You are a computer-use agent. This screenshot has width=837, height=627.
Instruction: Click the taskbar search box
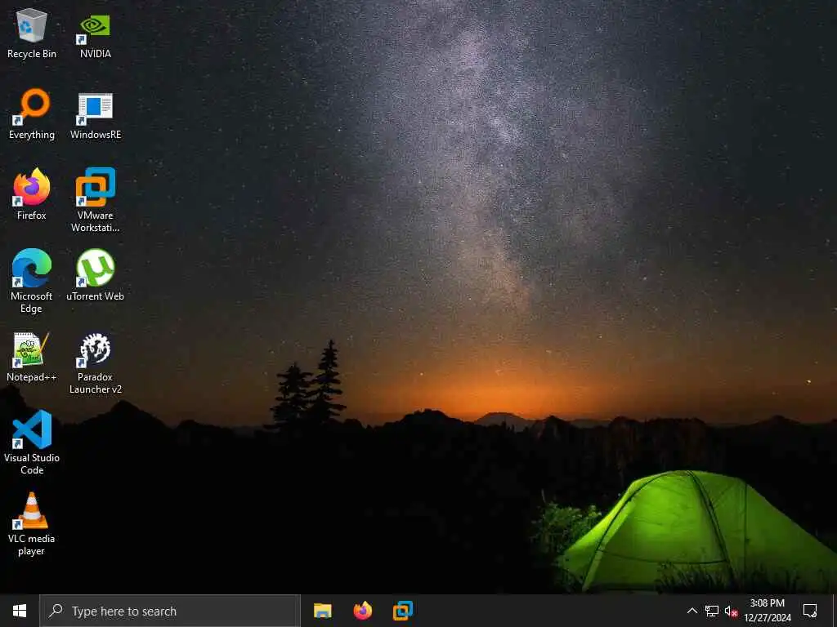coord(170,611)
